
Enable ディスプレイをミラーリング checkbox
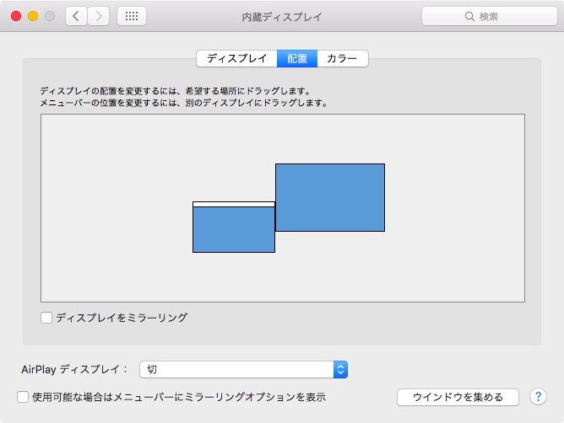click(46, 318)
